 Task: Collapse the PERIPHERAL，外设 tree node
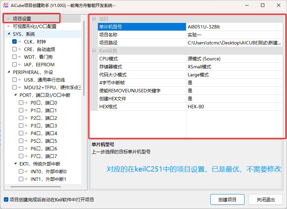(x=9, y=72)
